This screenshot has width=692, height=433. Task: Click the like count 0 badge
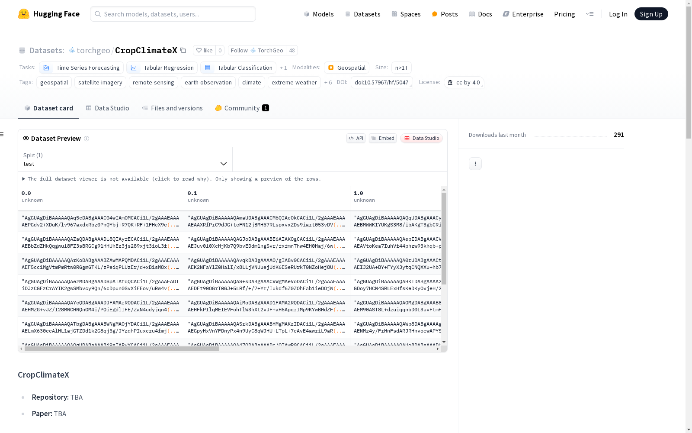220,50
